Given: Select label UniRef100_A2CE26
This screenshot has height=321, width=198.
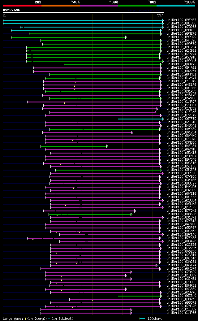Looking at the screenshot, I should [x=181, y=245].
